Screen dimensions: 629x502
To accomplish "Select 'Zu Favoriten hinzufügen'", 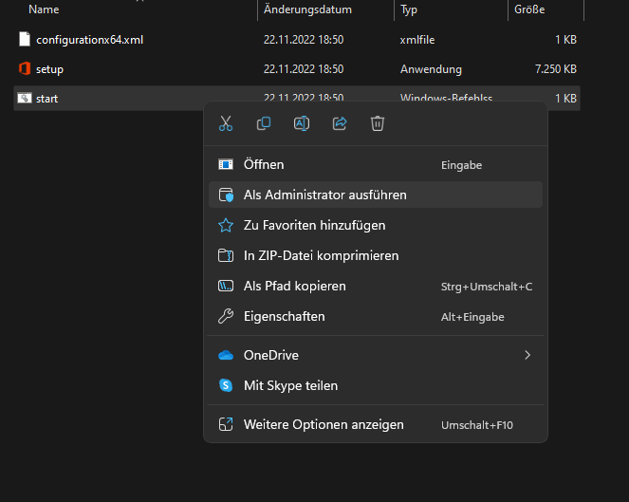I will point(314,226).
